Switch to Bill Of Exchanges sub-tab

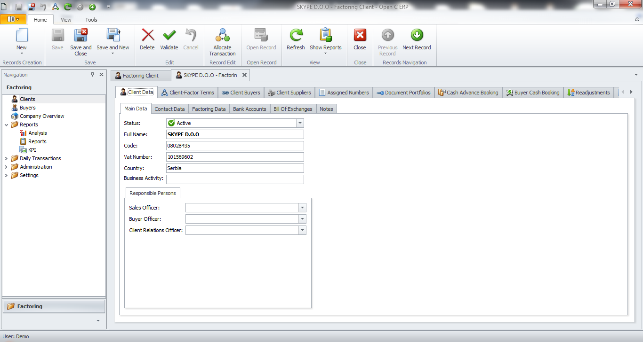[293, 109]
